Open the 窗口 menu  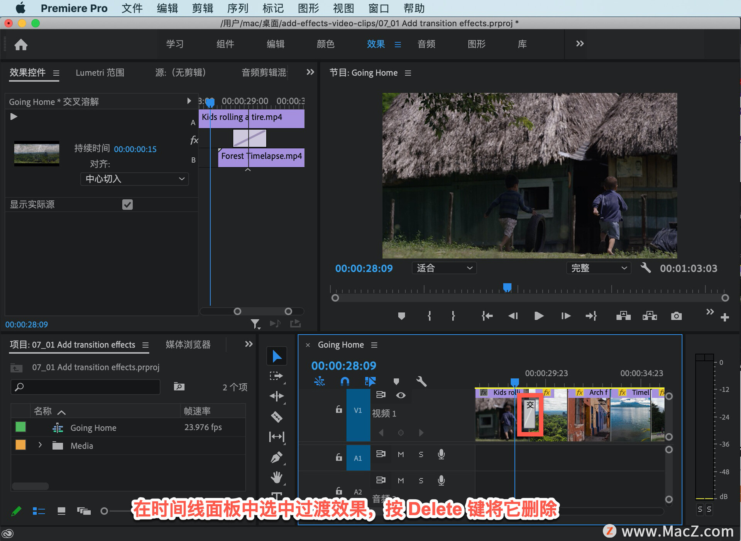click(379, 8)
